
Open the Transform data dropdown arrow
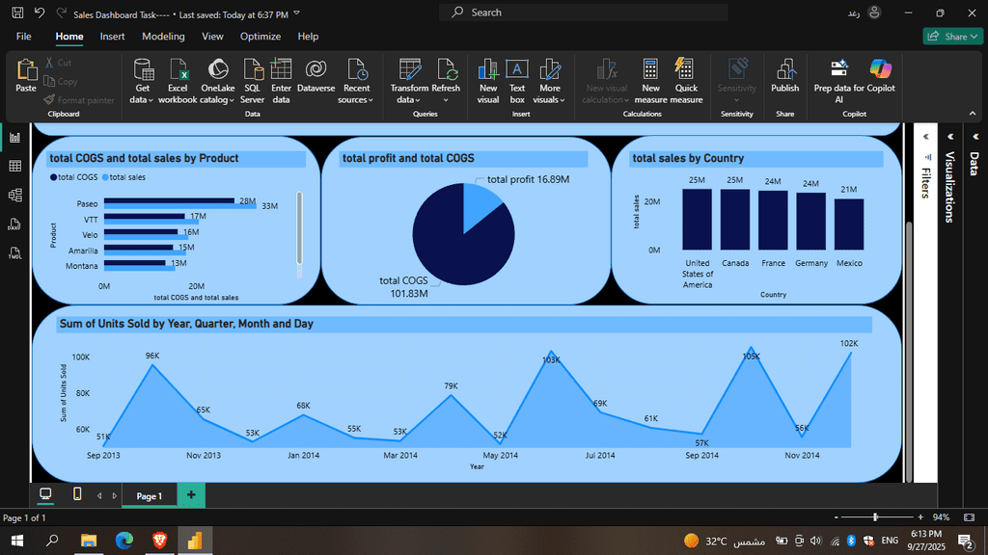click(x=409, y=99)
